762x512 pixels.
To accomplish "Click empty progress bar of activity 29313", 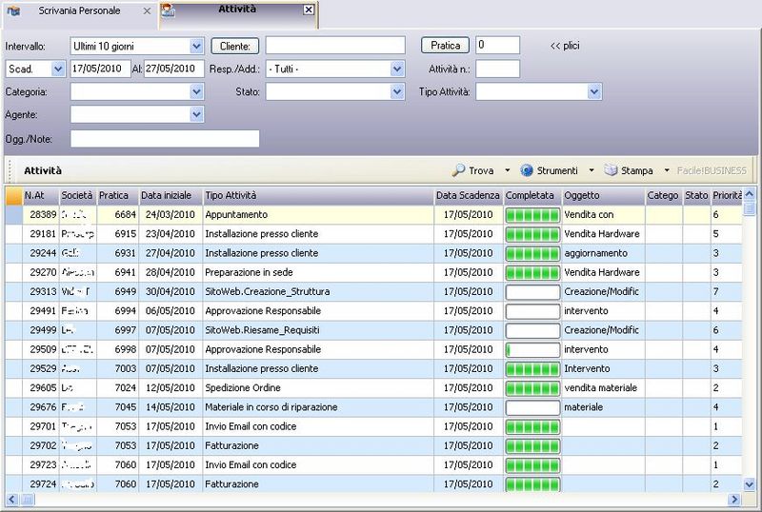I will [x=532, y=292].
